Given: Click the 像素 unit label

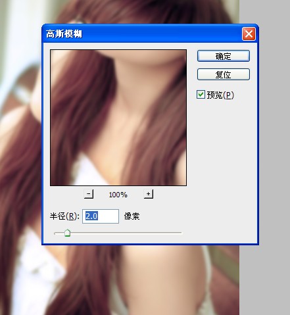Looking at the screenshot, I should [132, 216].
